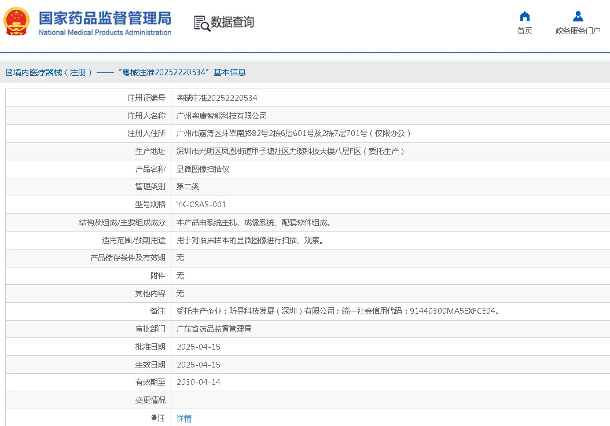Screen dimensions: 610x426
Task: Open the 首页 home link
Action: coord(524,31)
